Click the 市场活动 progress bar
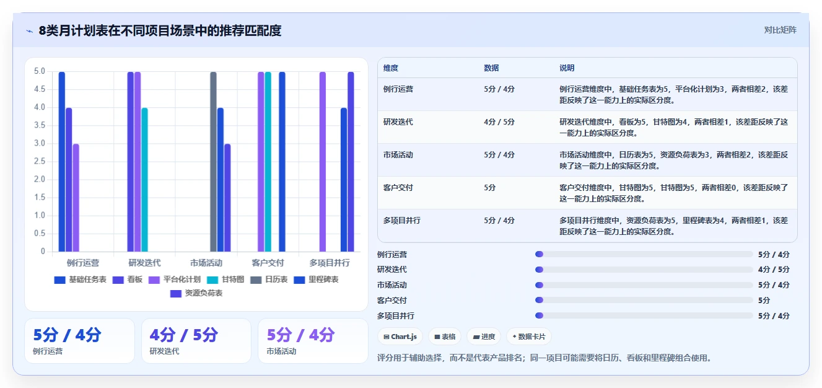The height and width of the screenshot is (388, 822). (x=644, y=285)
